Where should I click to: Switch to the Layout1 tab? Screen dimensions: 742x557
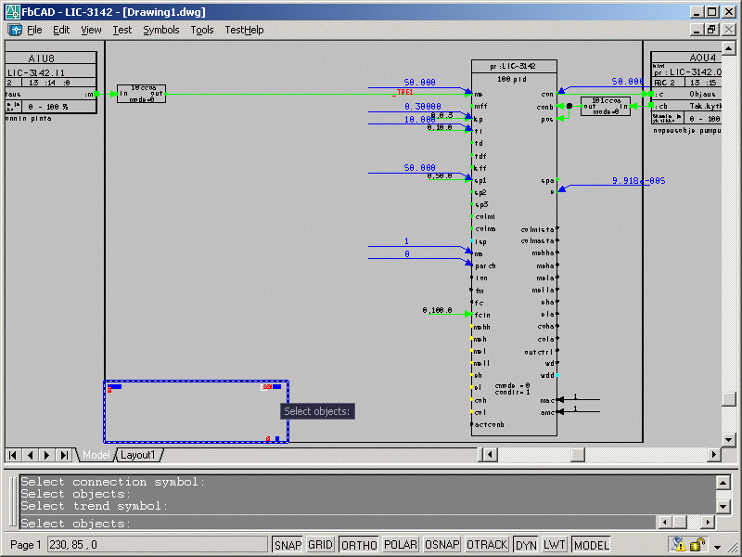pos(138,455)
